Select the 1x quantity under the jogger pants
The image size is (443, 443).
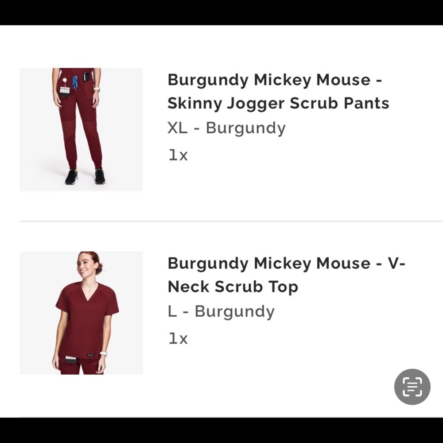(x=178, y=155)
